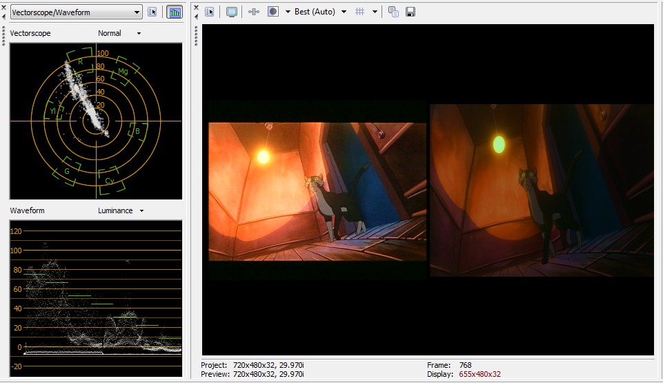663x383 pixels.
Task: Click the left preview image with cat
Action: [x=317, y=192]
